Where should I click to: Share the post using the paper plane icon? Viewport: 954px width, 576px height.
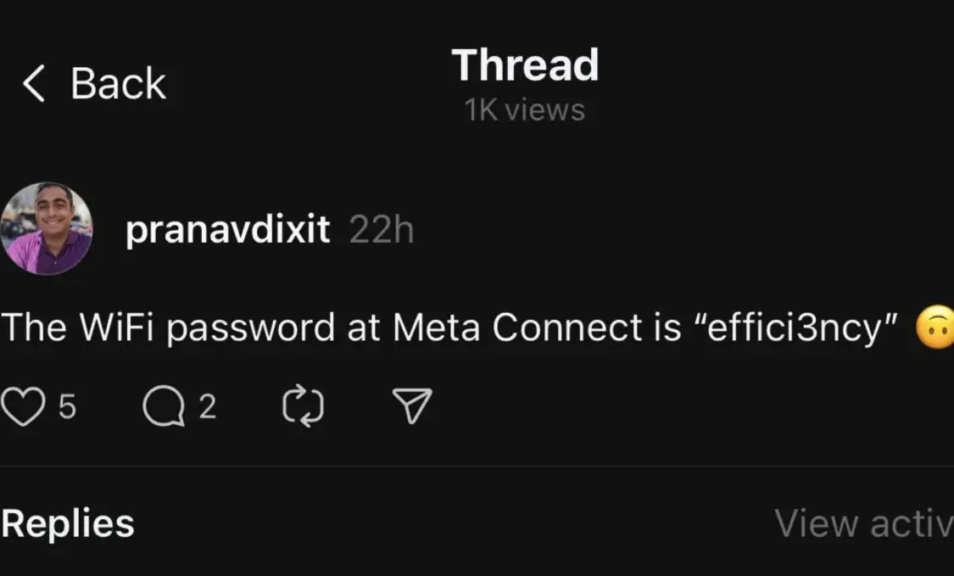[x=412, y=405]
